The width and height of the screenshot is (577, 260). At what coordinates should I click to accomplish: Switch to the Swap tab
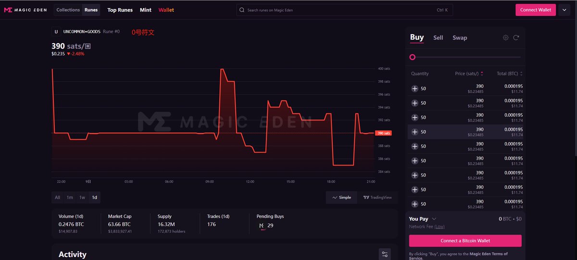point(460,37)
